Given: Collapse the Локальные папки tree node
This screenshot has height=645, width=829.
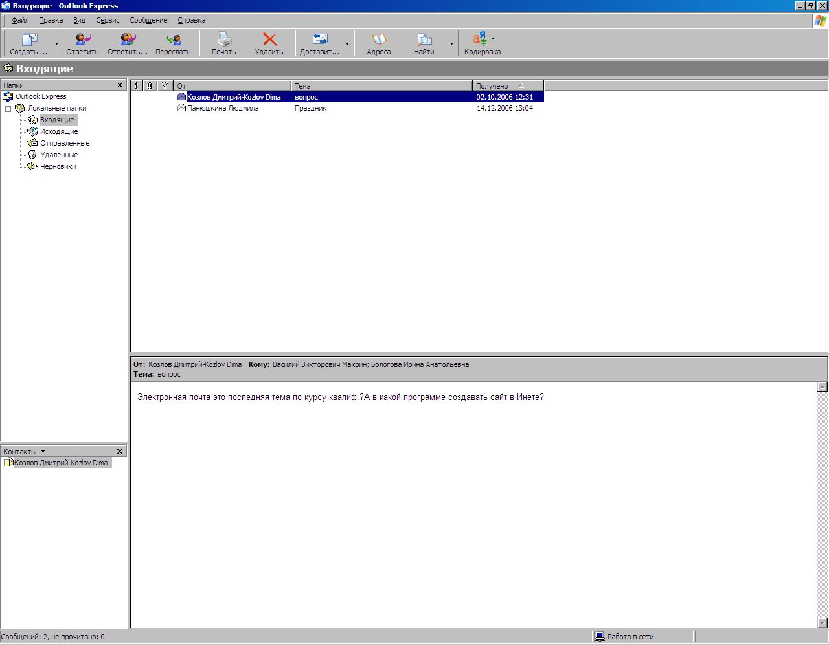Looking at the screenshot, I should click(8, 109).
